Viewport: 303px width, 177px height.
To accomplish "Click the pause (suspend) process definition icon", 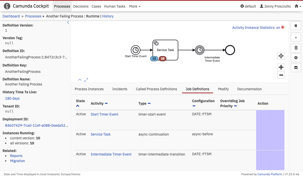I will 296,26.
